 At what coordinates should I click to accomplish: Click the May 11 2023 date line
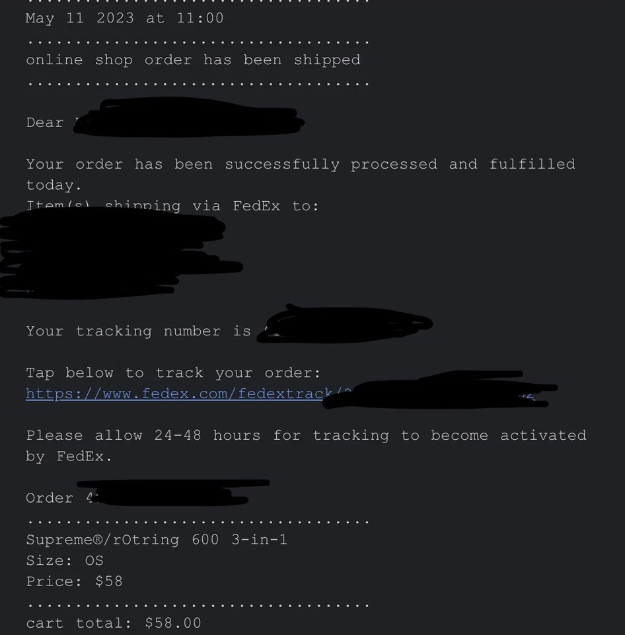pos(125,19)
